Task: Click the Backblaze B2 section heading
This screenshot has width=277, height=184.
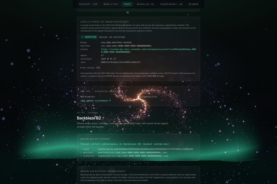Action: [x=89, y=118]
